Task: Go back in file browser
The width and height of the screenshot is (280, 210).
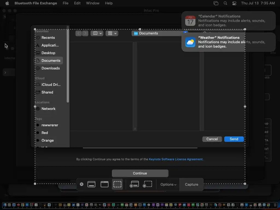Action: pos(78,33)
